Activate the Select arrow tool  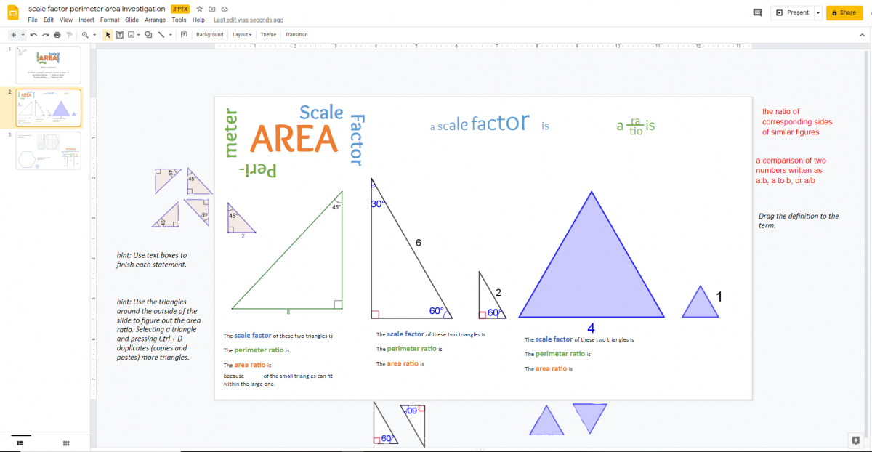pos(108,34)
